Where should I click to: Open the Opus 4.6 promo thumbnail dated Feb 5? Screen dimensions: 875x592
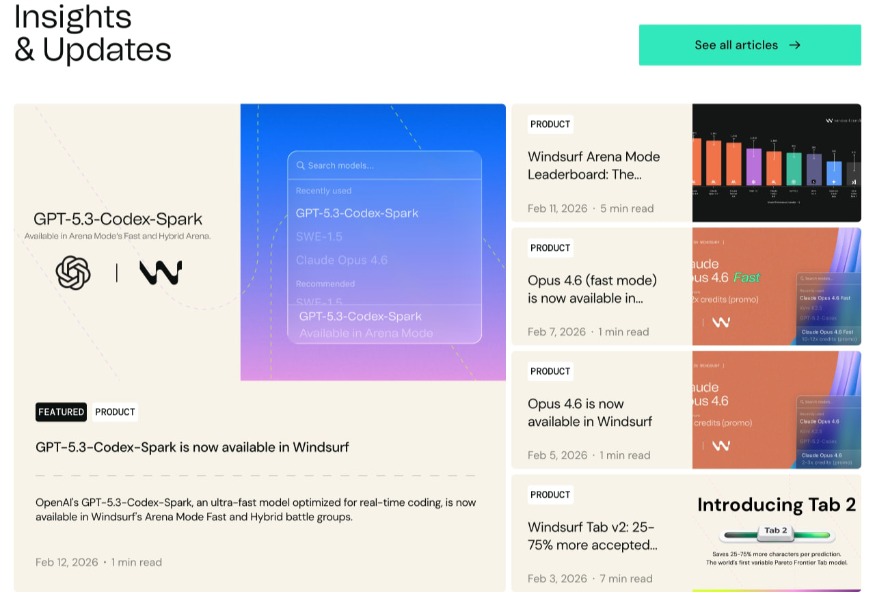[x=777, y=410]
